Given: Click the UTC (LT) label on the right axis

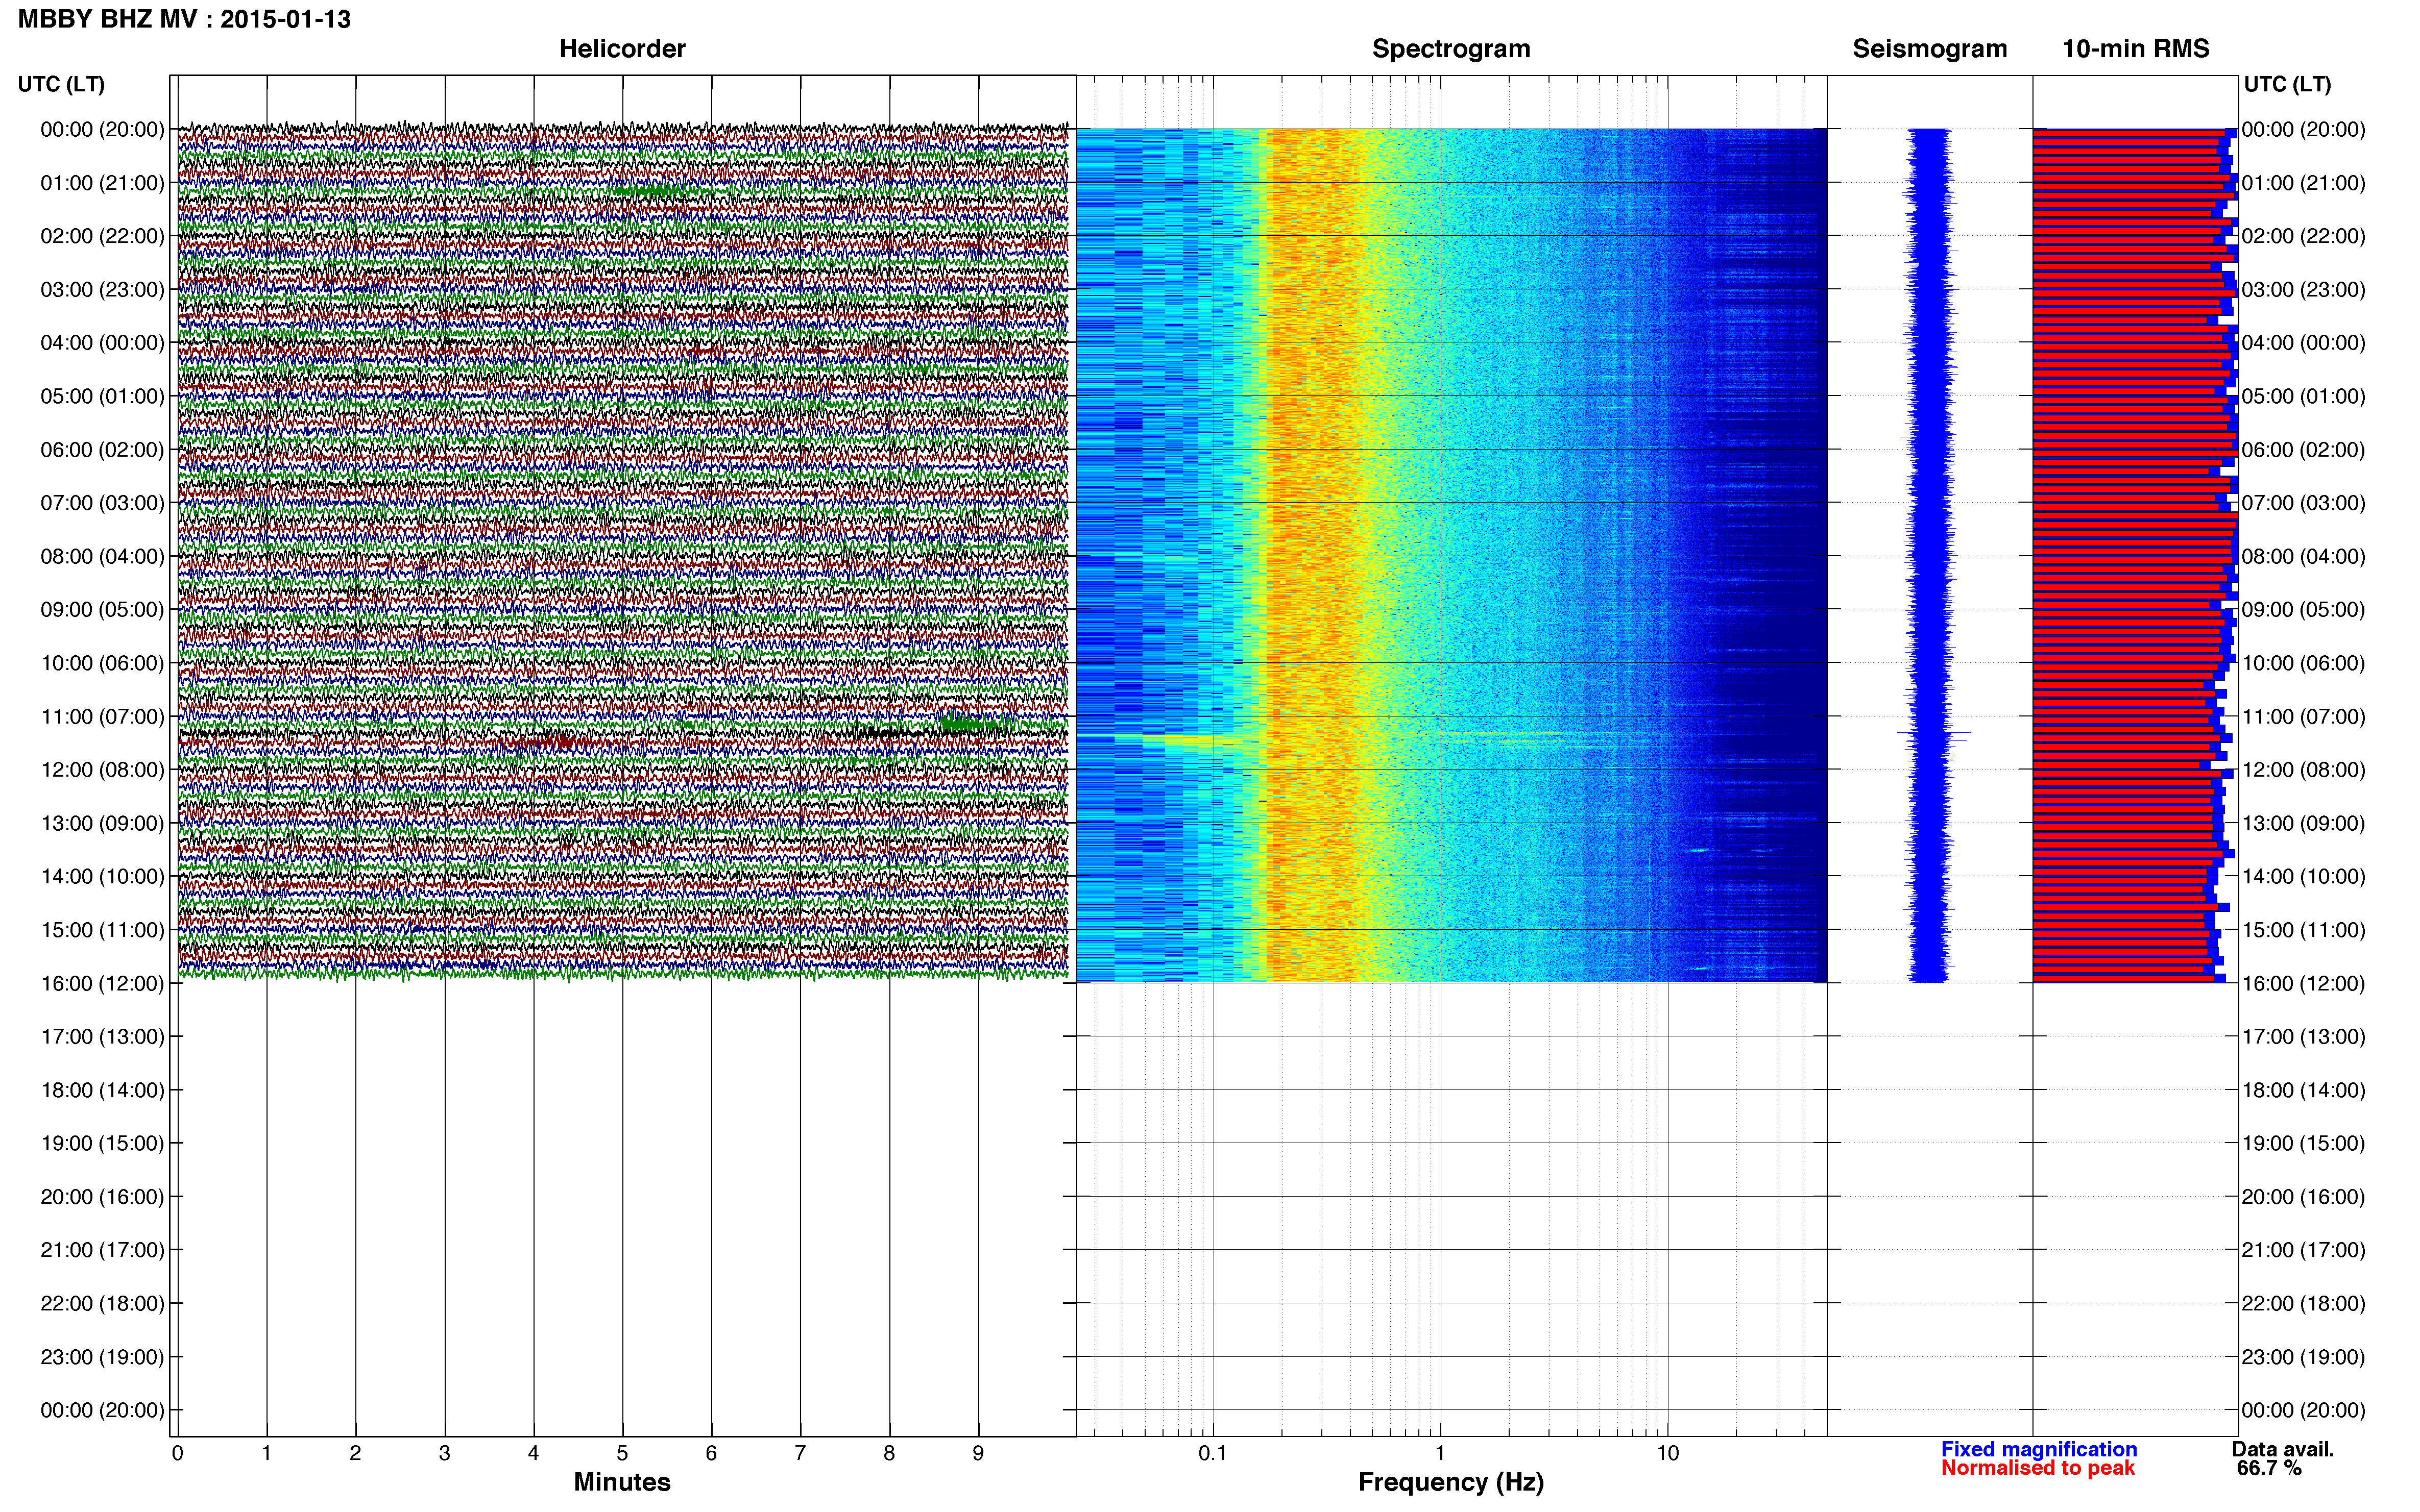Looking at the screenshot, I should 2287,84.
